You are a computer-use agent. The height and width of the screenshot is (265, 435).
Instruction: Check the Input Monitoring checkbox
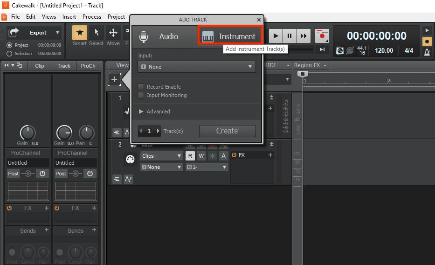pyautogui.click(x=141, y=95)
